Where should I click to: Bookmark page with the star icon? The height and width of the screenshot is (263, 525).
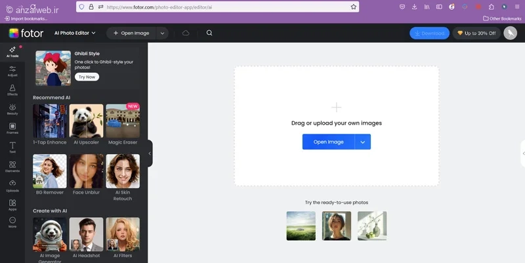click(354, 7)
